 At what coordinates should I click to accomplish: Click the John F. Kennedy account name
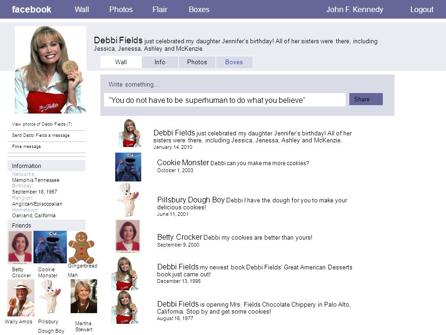click(354, 9)
